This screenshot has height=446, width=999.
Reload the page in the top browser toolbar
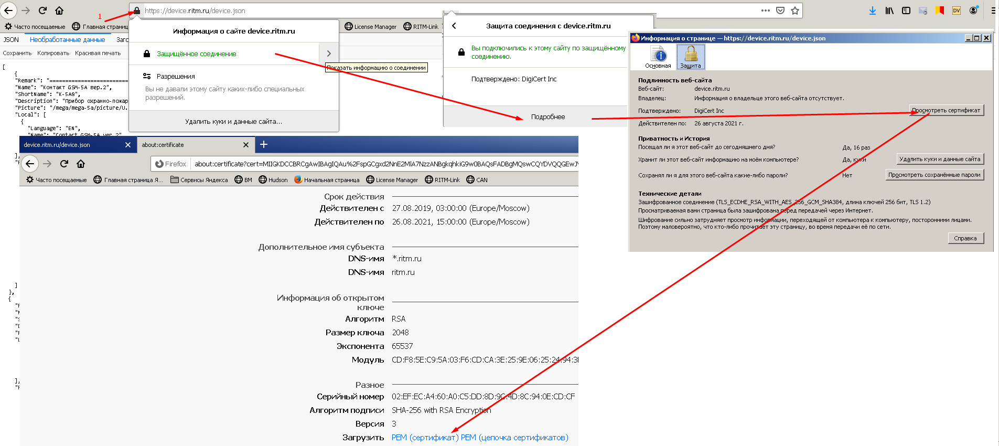[42, 10]
